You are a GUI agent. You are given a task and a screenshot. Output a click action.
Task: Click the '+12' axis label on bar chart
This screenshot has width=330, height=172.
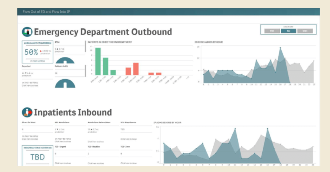coord(187,78)
